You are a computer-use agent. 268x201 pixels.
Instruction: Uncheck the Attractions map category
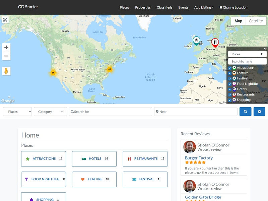point(230,68)
